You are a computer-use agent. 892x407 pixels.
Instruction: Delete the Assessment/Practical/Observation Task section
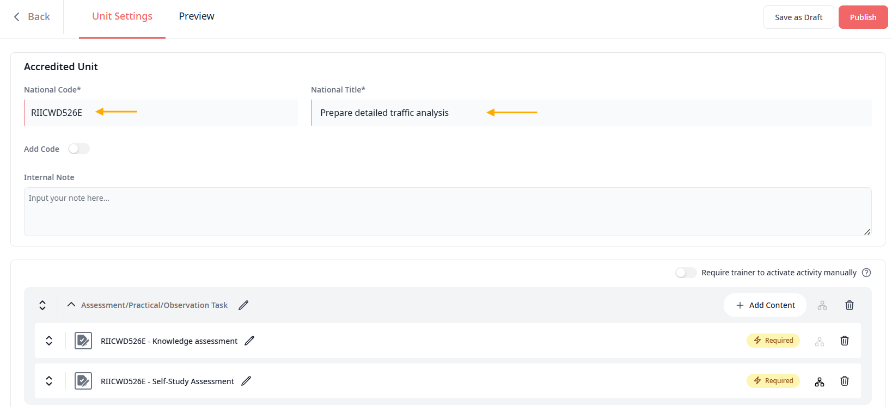coord(849,305)
